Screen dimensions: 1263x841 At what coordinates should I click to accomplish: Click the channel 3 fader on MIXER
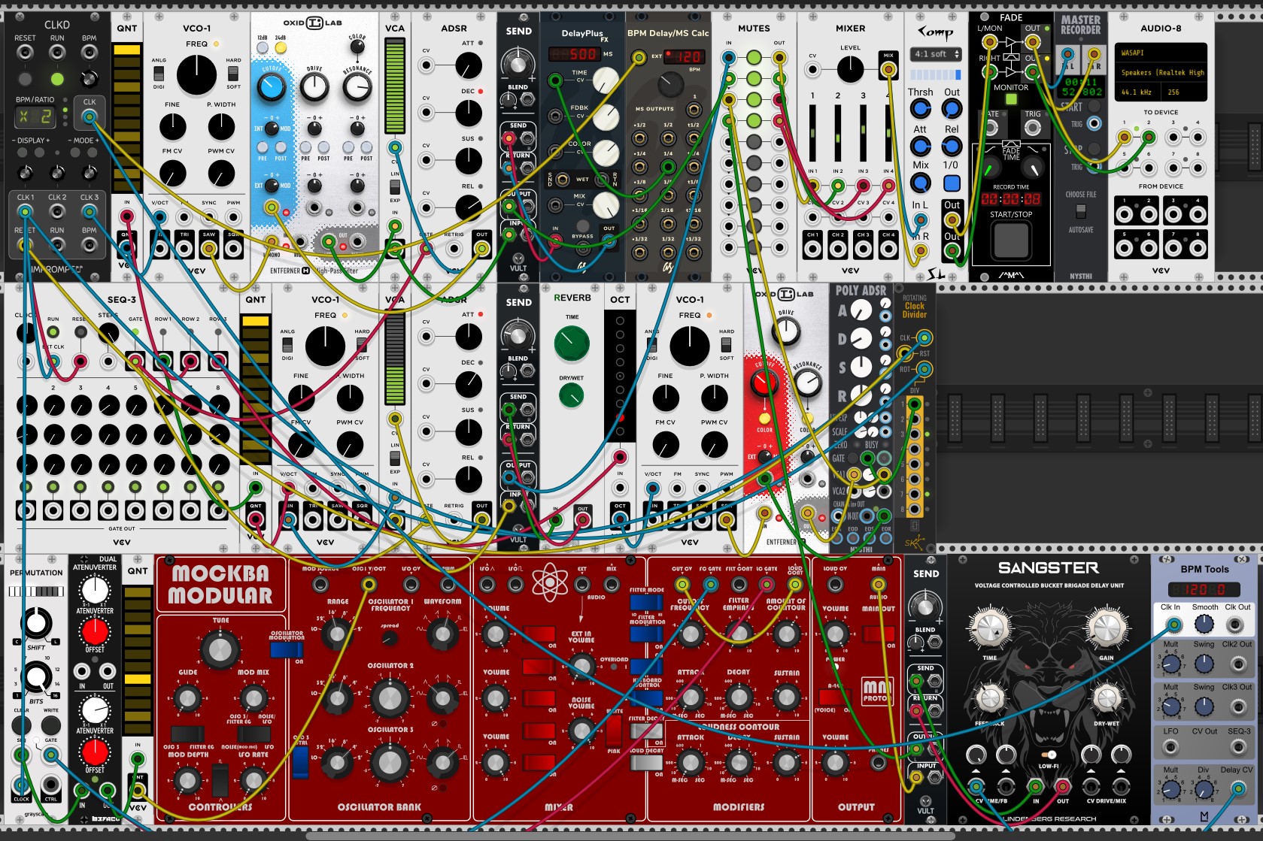click(x=863, y=133)
